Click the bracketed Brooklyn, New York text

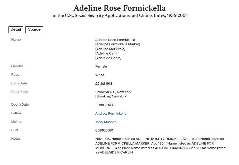click(111, 96)
